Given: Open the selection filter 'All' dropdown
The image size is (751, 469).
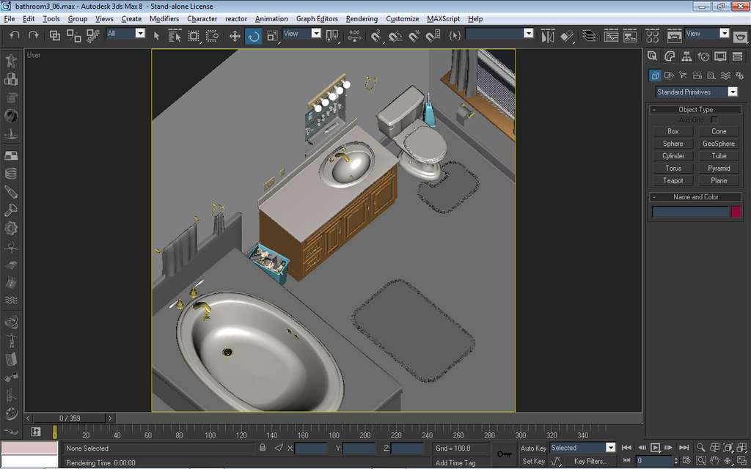Looking at the screenshot, I should pos(140,34).
